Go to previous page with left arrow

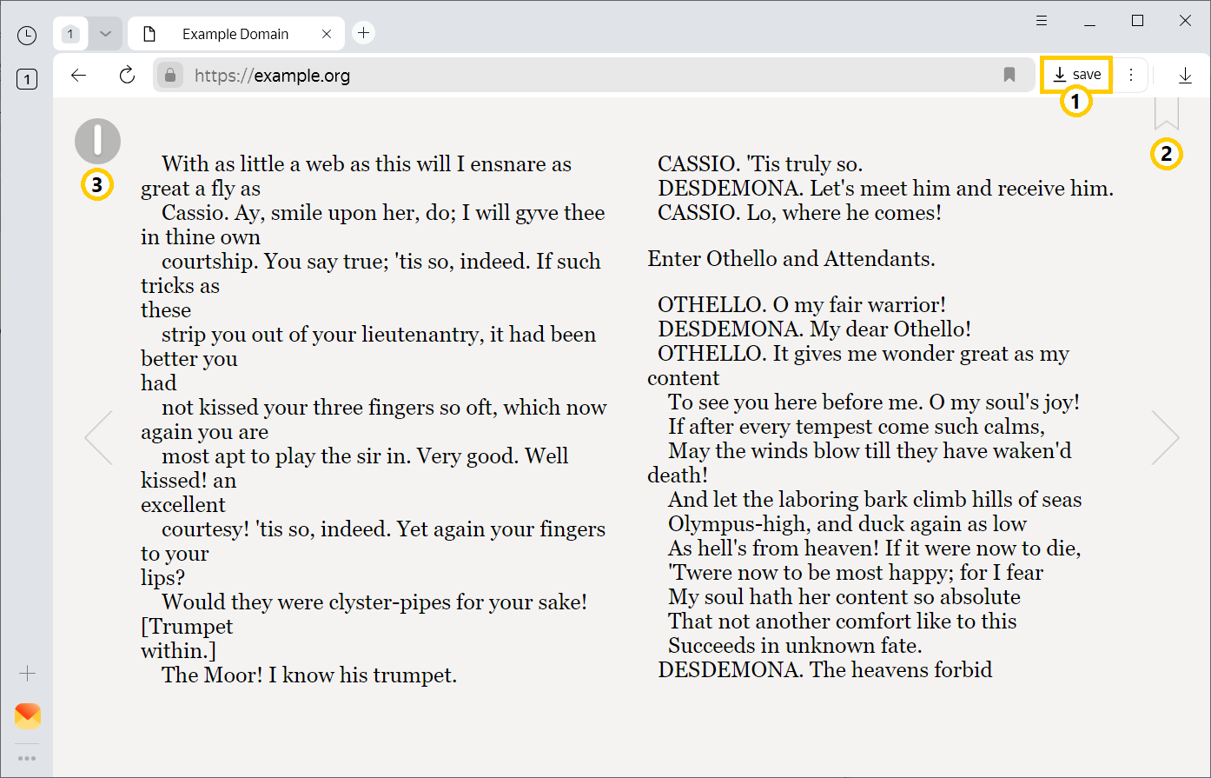pos(98,437)
